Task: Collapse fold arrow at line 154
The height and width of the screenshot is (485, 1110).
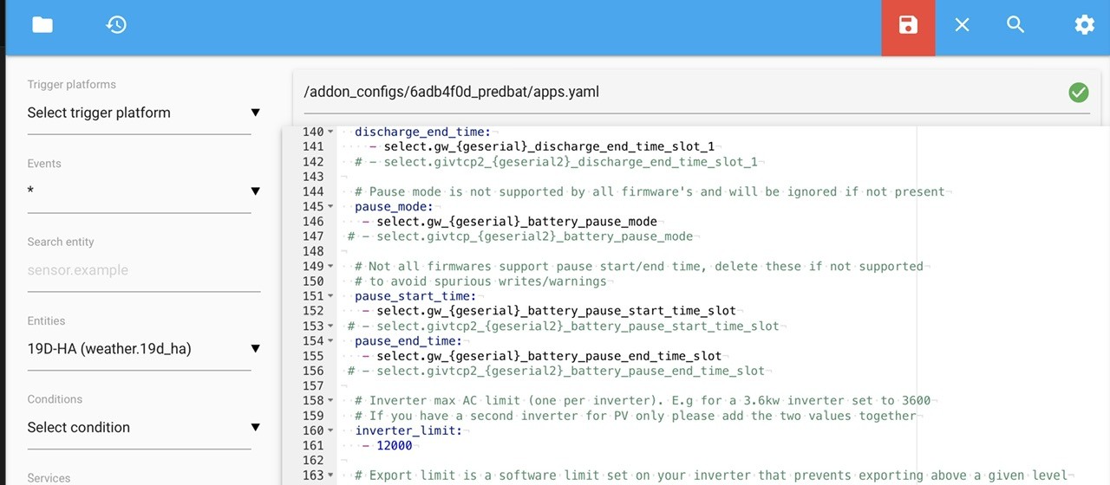Action: (x=330, y=341)
